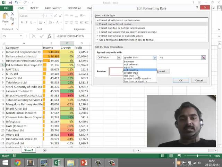This screenshot has width=222, height=167.
Task: Click the Font Color A icon
Action: (58, 22)
